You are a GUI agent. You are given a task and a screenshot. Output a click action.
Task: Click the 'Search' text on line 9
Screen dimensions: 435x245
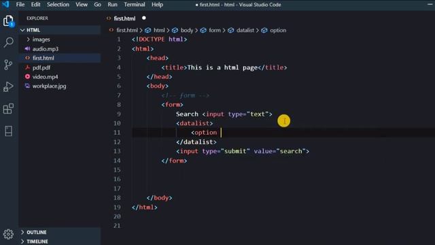coord(187,114)
